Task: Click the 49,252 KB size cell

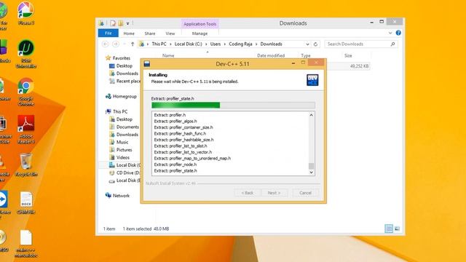Action: point(359,66)
